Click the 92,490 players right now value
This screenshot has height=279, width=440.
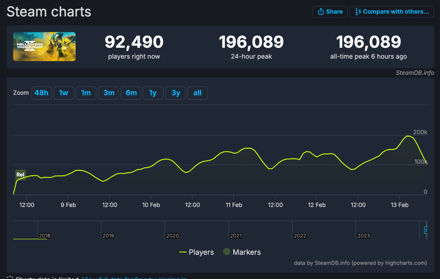click(134, 42)
